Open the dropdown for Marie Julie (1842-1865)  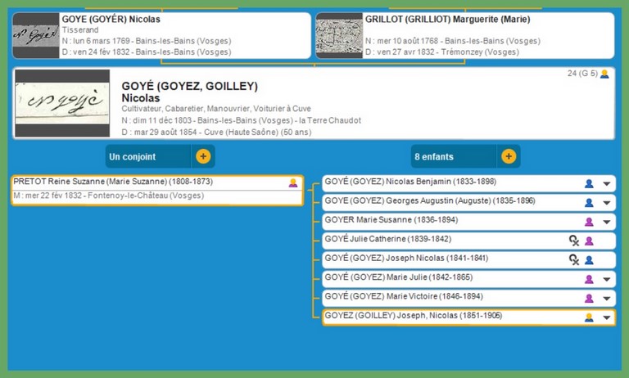click(x=606, y=279)
